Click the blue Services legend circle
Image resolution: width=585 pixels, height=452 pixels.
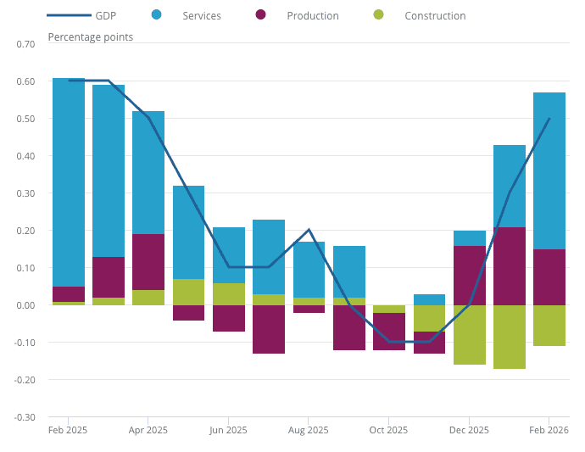click(156, 15)
